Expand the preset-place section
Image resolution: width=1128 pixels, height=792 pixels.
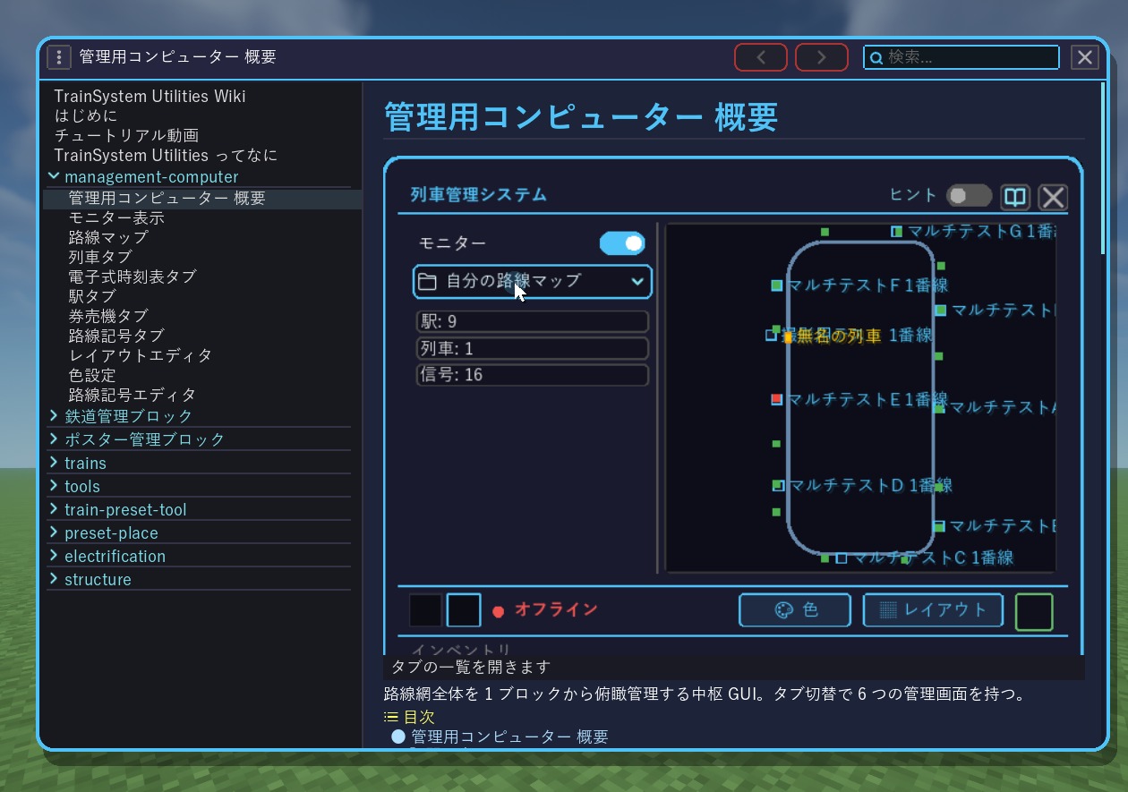55,532
